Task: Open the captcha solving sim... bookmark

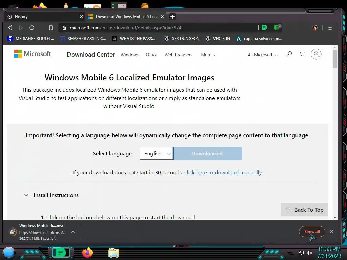Action: point(259,39)
